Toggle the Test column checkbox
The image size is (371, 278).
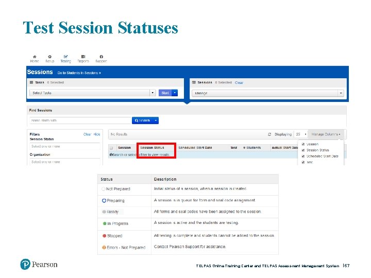pos(303,162)
